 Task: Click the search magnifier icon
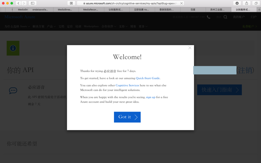click(x=225, y=17)
